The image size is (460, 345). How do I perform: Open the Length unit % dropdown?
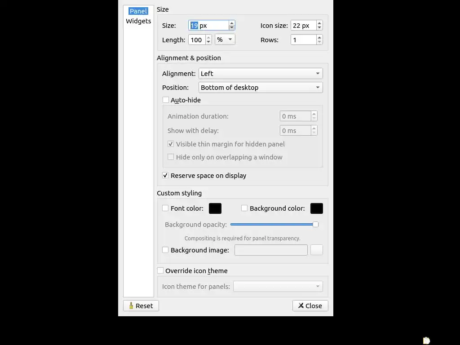click(225, 40)
